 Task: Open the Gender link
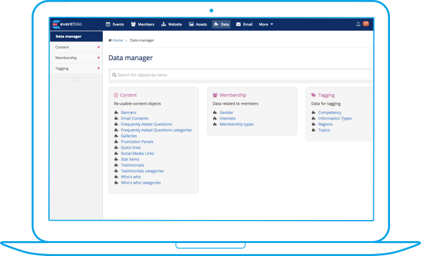coord(226,112)
